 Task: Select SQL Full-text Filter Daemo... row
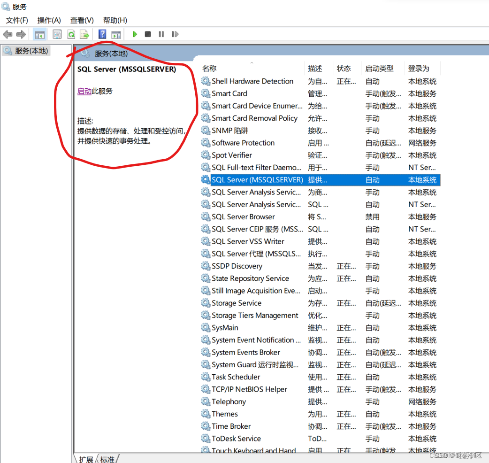point(321,167)
